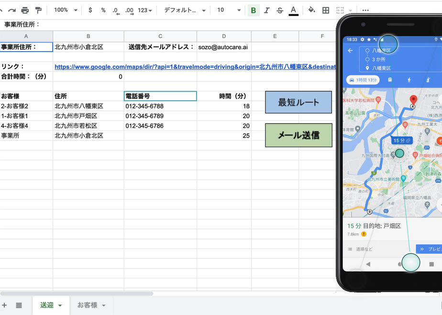Tap the blue プレビュー button

pos(429,249)
